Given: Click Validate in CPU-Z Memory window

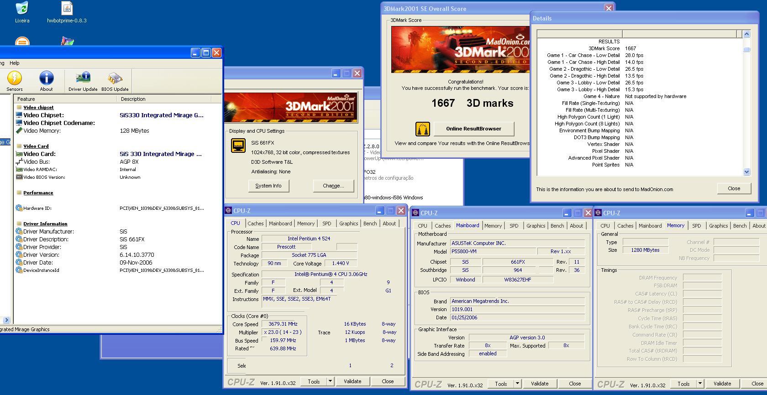Looking at the screenshot, I should (722, 384).
